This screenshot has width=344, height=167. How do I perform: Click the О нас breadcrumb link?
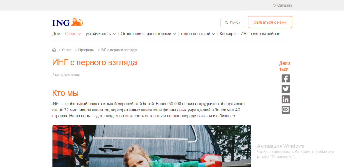(x=67, y=50)
